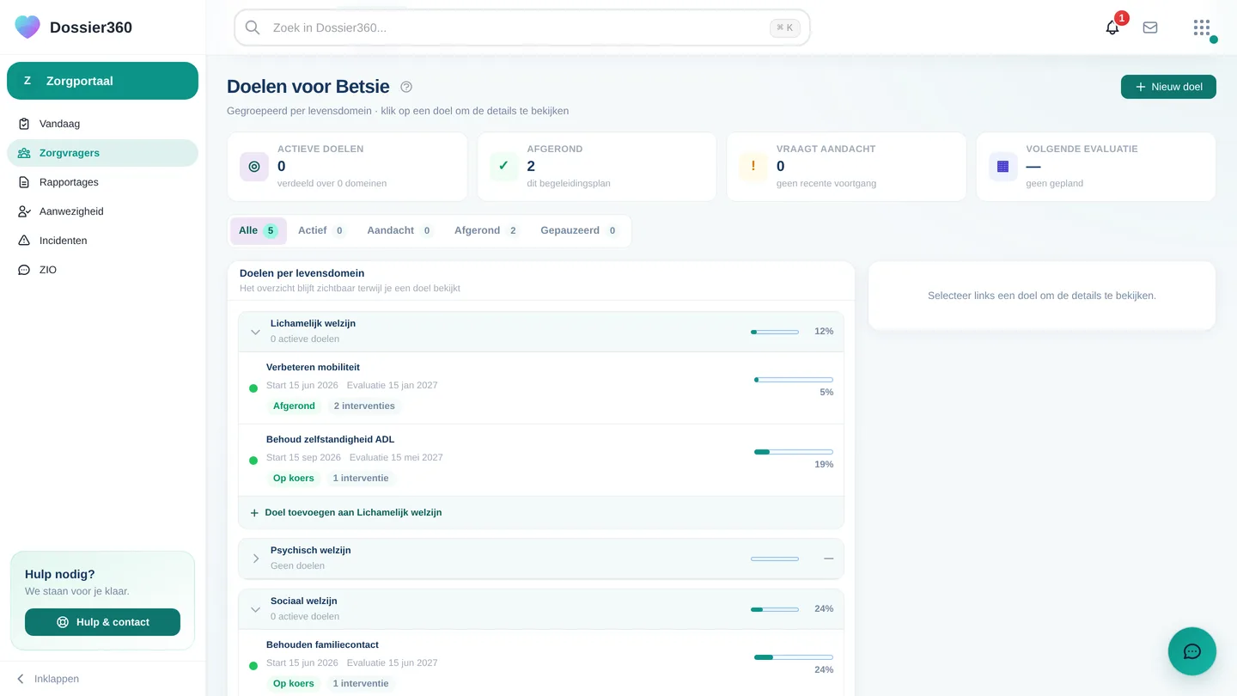Screen dimensions: 1237x696
Task: Open the Zorgportaal portal switcher
Action: (102, 81)
